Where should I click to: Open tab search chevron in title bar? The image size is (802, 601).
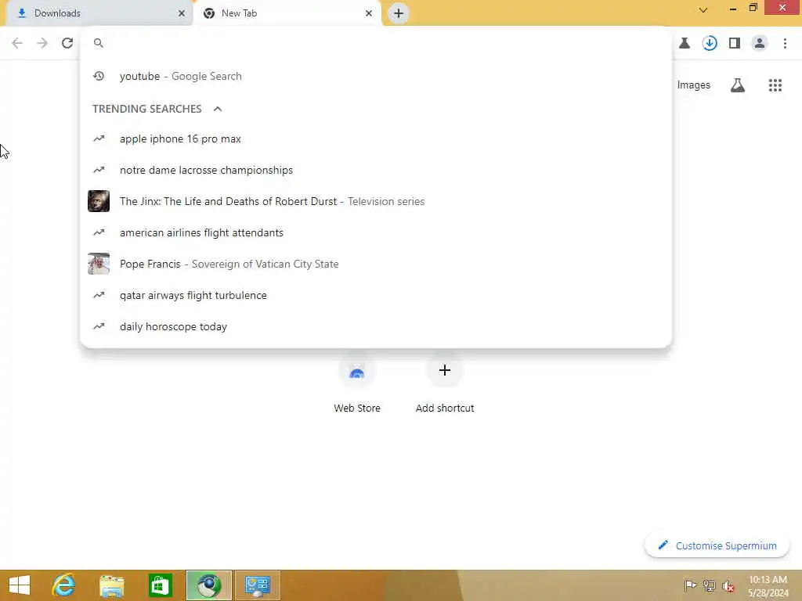pos(703,10)
